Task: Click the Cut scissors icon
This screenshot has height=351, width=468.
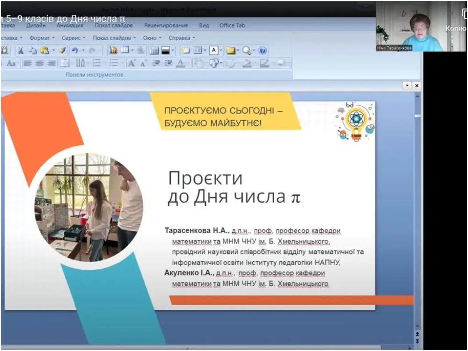Action: coord(21,50)
